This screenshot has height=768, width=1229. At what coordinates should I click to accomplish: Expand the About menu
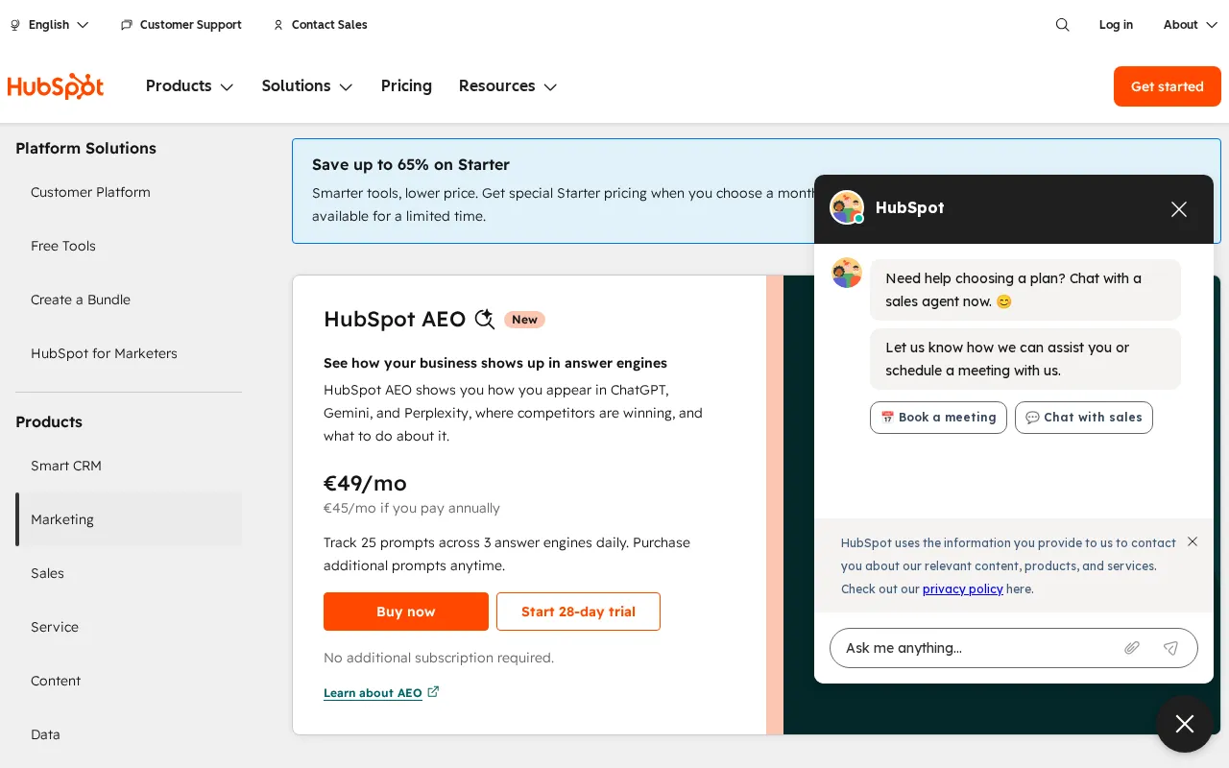[x=1189, y=25]
